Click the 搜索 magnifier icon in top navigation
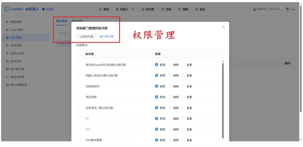 pos(179,9)
